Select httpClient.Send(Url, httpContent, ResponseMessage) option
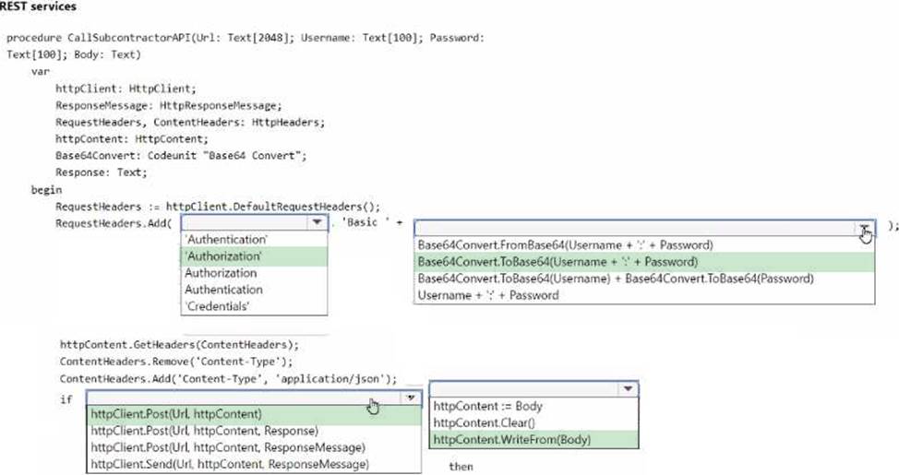 (x=230, y=464)
